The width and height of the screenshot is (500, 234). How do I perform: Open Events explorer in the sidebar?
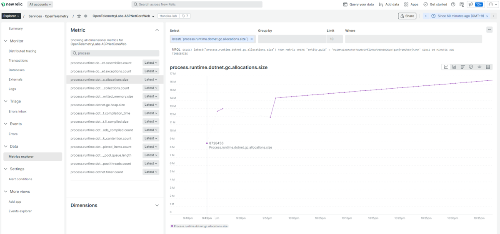click(x=20, y=211)
